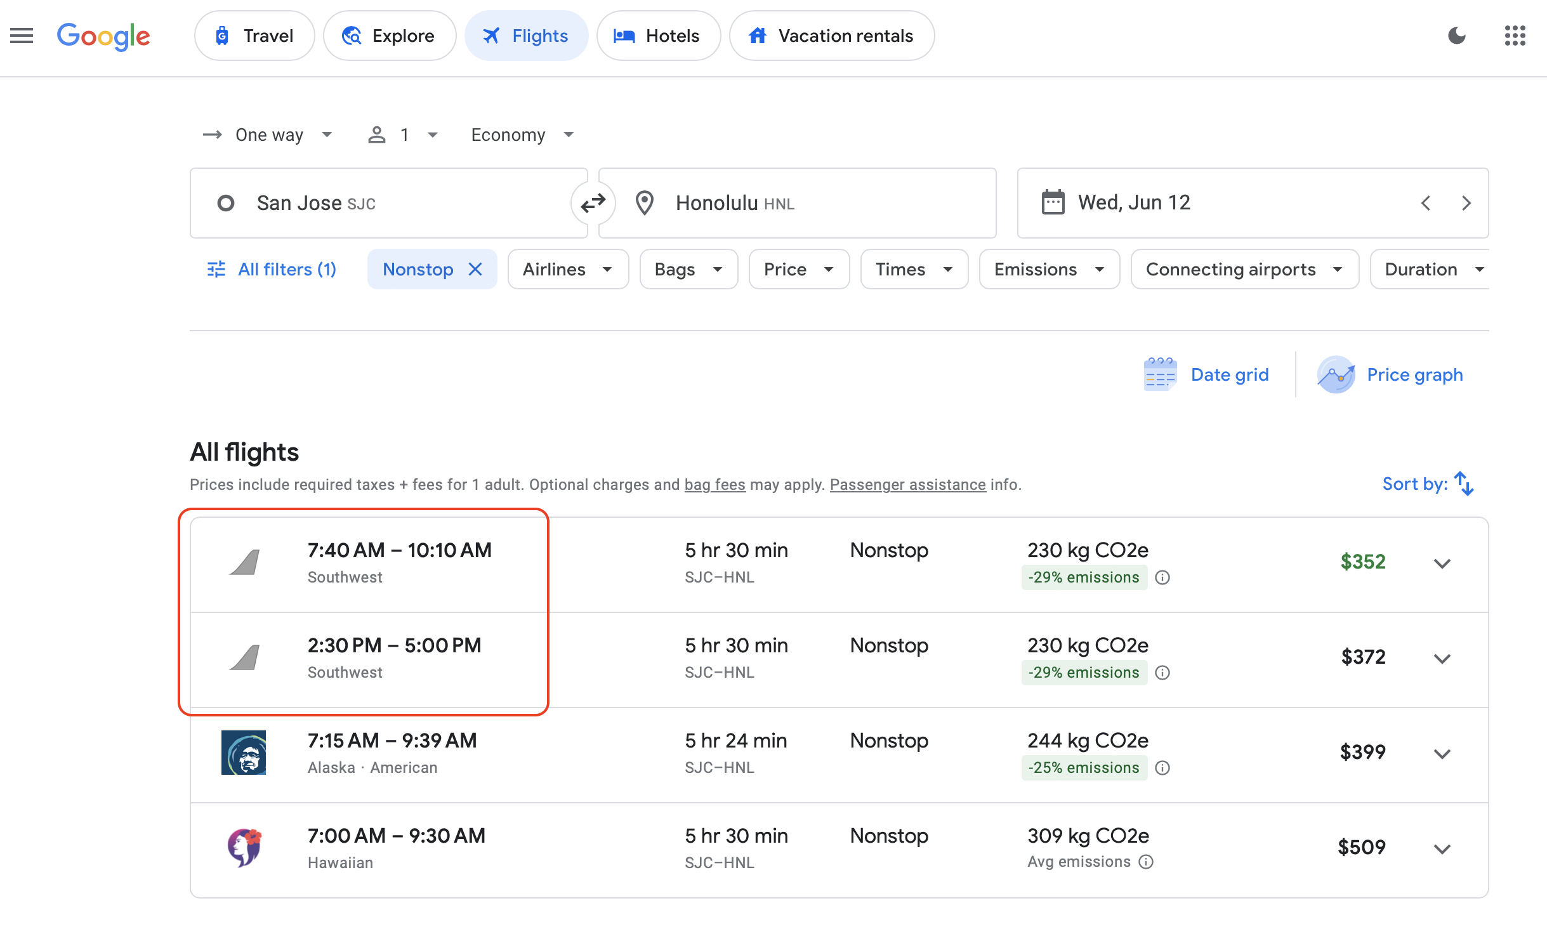Click the Price graph icon
Image resolution: width=1547 pixels, height=929 pixels.
(1334, 374)
